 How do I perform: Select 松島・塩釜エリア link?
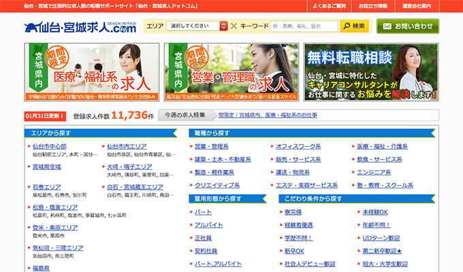coord(55,207)
